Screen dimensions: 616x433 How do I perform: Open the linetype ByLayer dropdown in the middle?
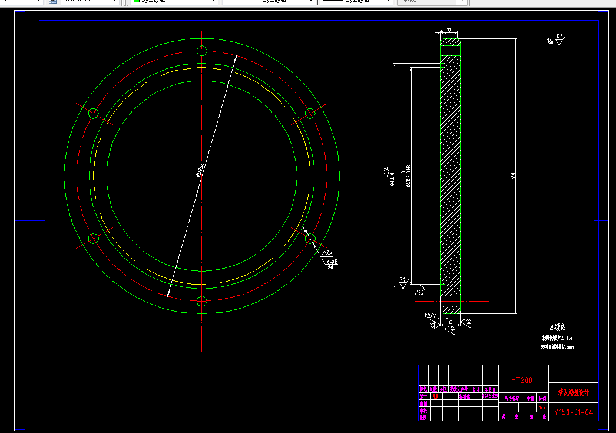tap(269, 1)
